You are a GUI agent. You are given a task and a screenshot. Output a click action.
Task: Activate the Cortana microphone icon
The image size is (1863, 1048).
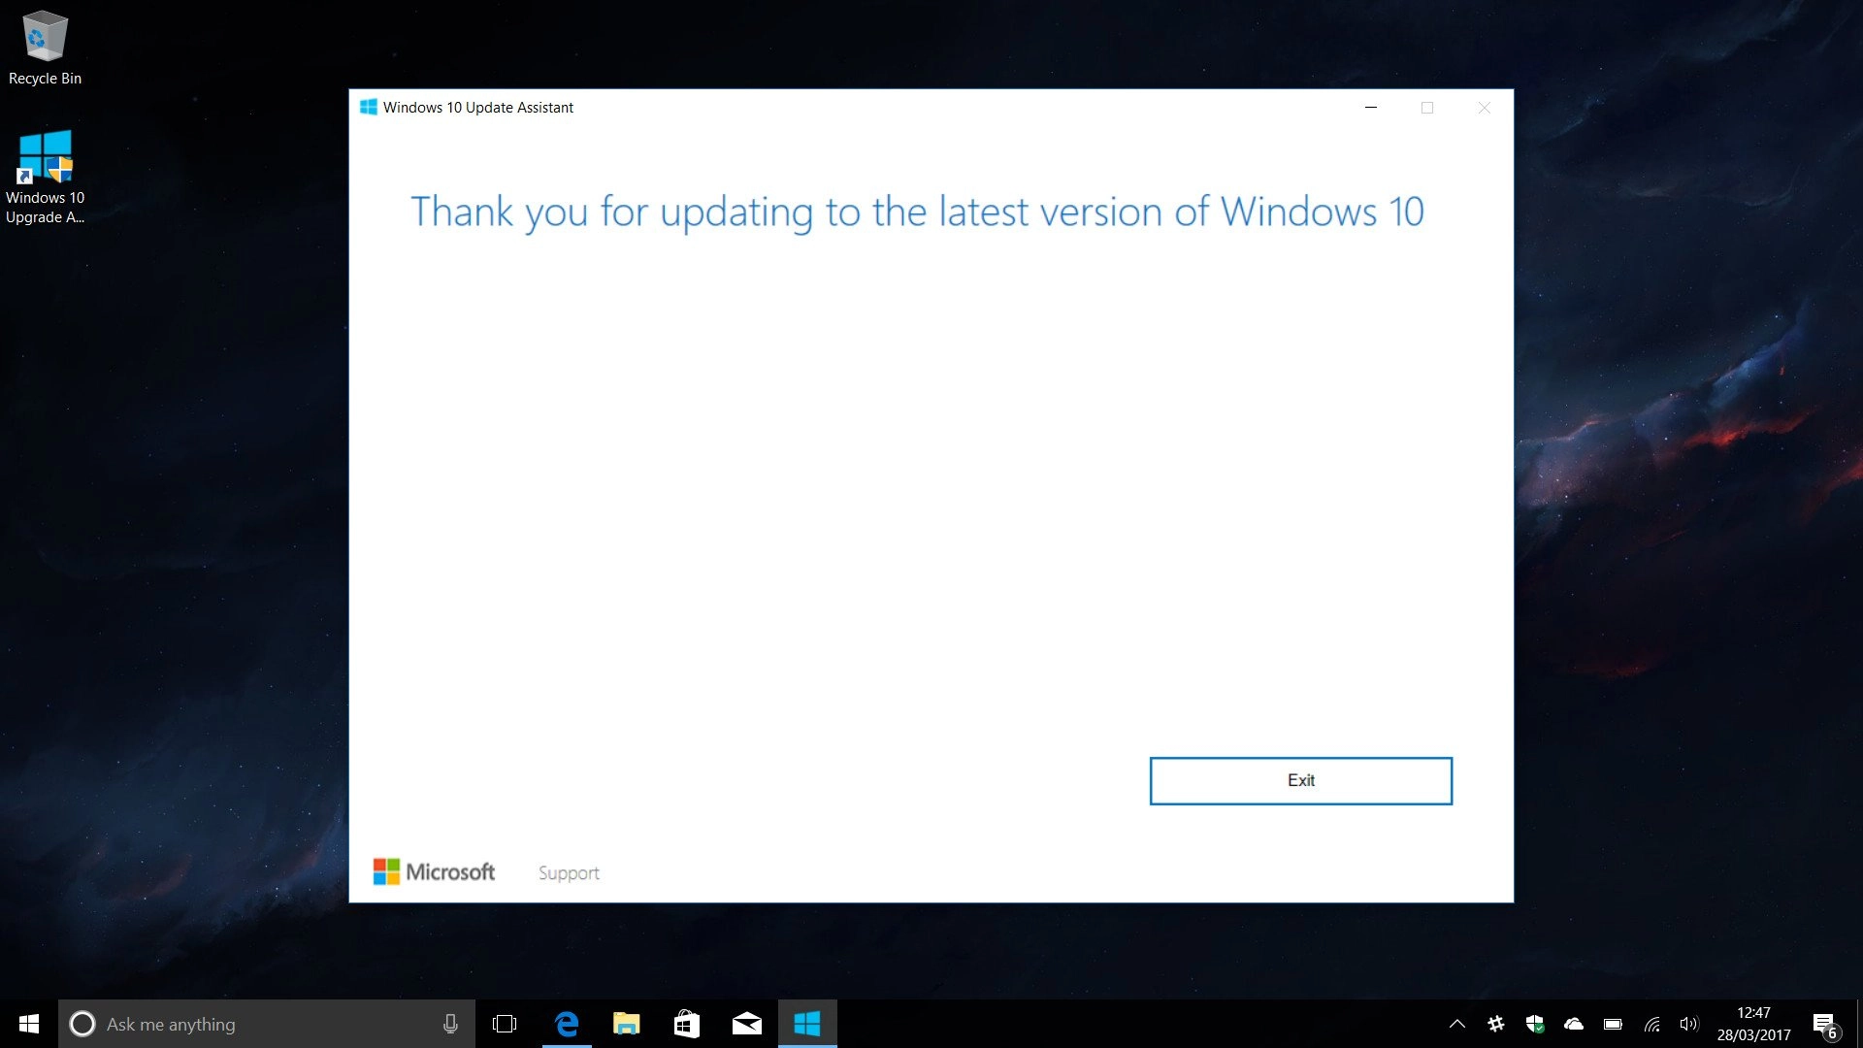450,1024
